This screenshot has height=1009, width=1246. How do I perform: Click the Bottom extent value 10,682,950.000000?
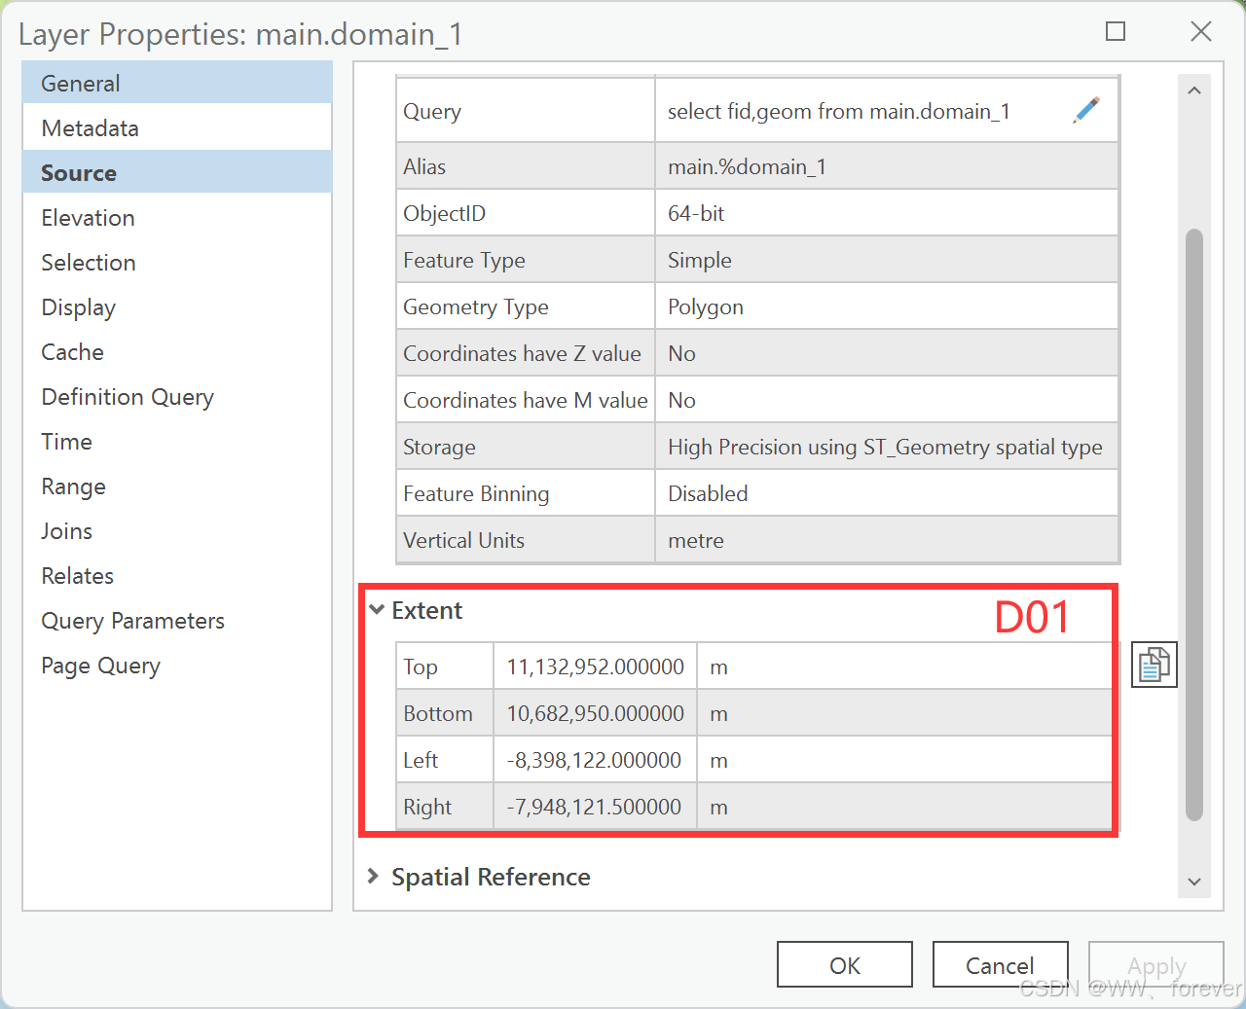(x=595, y=713)
